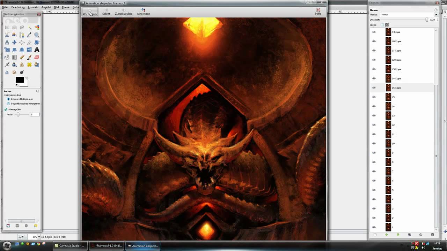
Task: Raise the layer with the green up arrow
Action: 387,235
